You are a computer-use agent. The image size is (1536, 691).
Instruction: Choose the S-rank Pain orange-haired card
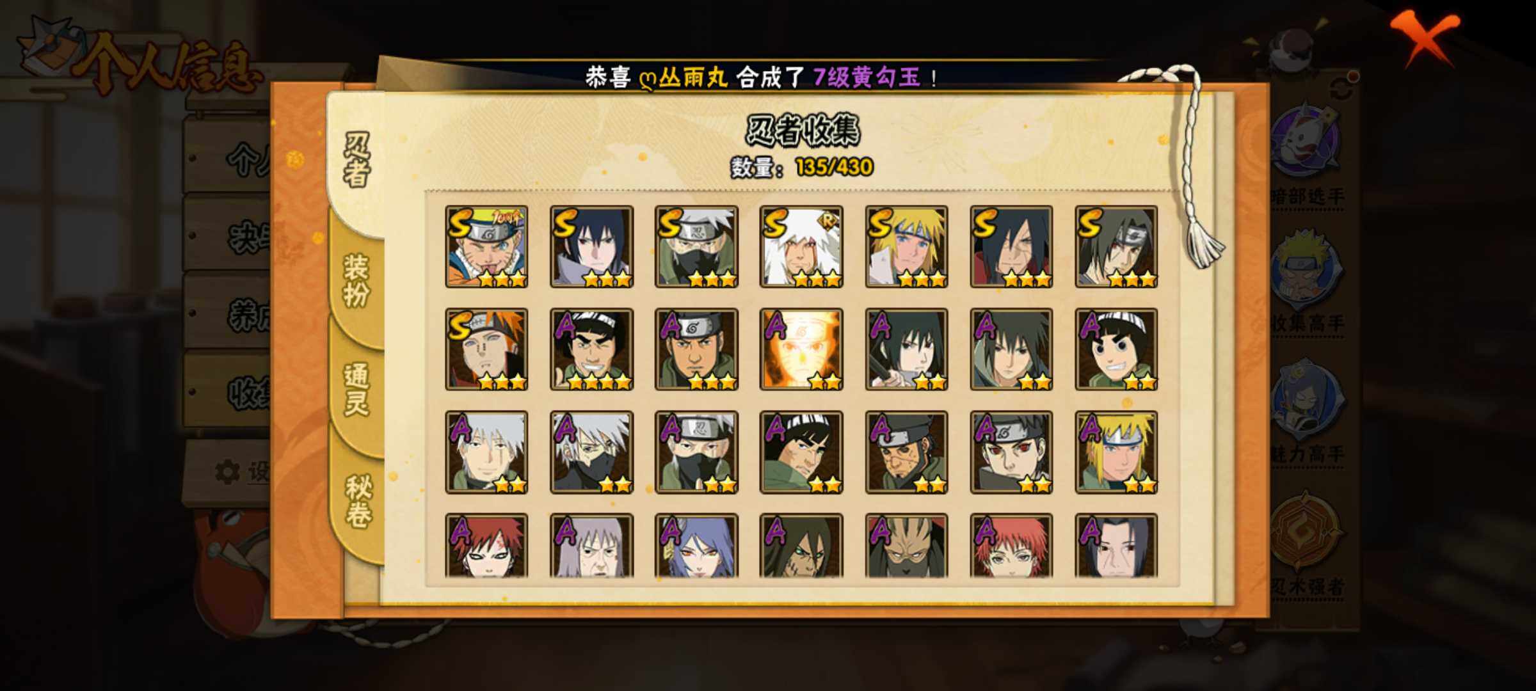click(x=486, y=349)
